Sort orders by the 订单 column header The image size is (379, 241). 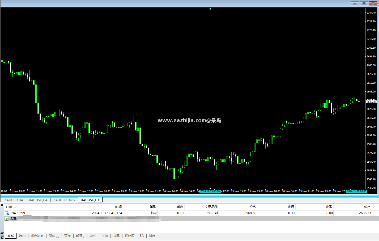(x=29, y=207)
